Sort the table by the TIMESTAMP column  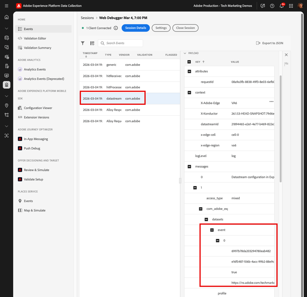pos(90,54)
